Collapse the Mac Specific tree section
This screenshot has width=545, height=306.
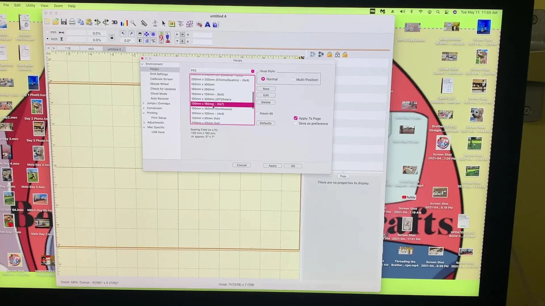pos(144,127)
